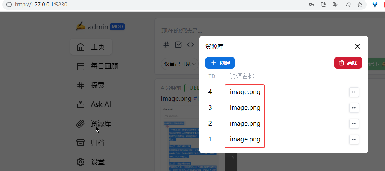
Task: Open 资源库 in the sidebar
Action: 94,123
